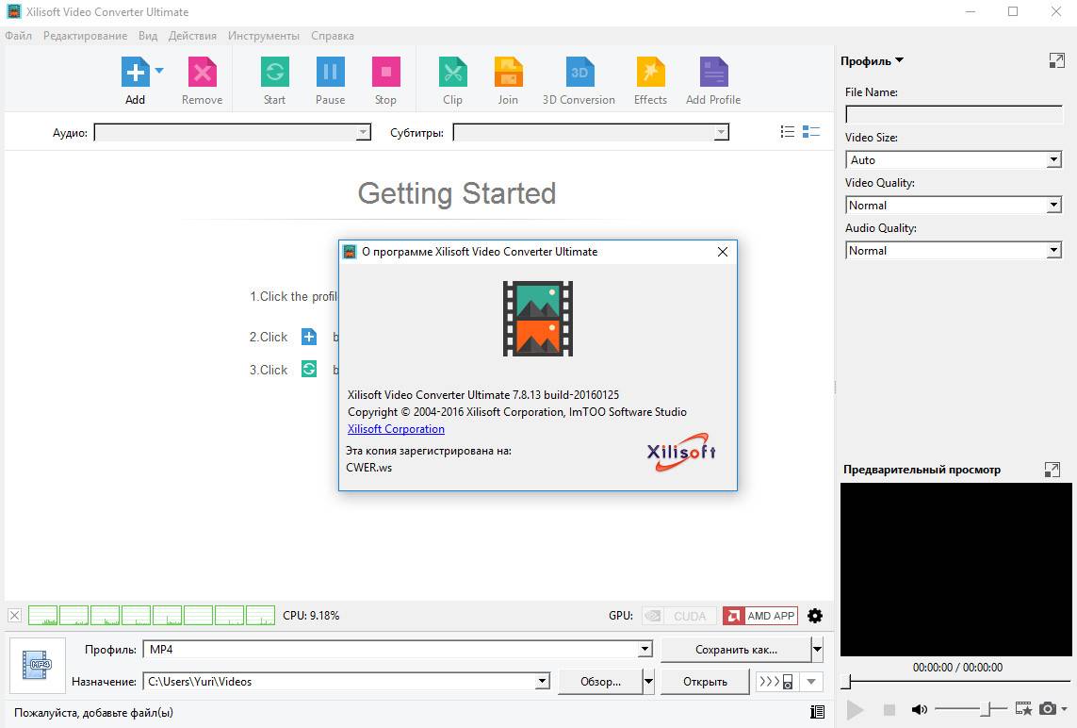Click the 00:00:00 / 00:00:00 time display
Image resolution: width=1077 pixels, height=728 pixels.
pyautogui.click(x=957, y=667)
